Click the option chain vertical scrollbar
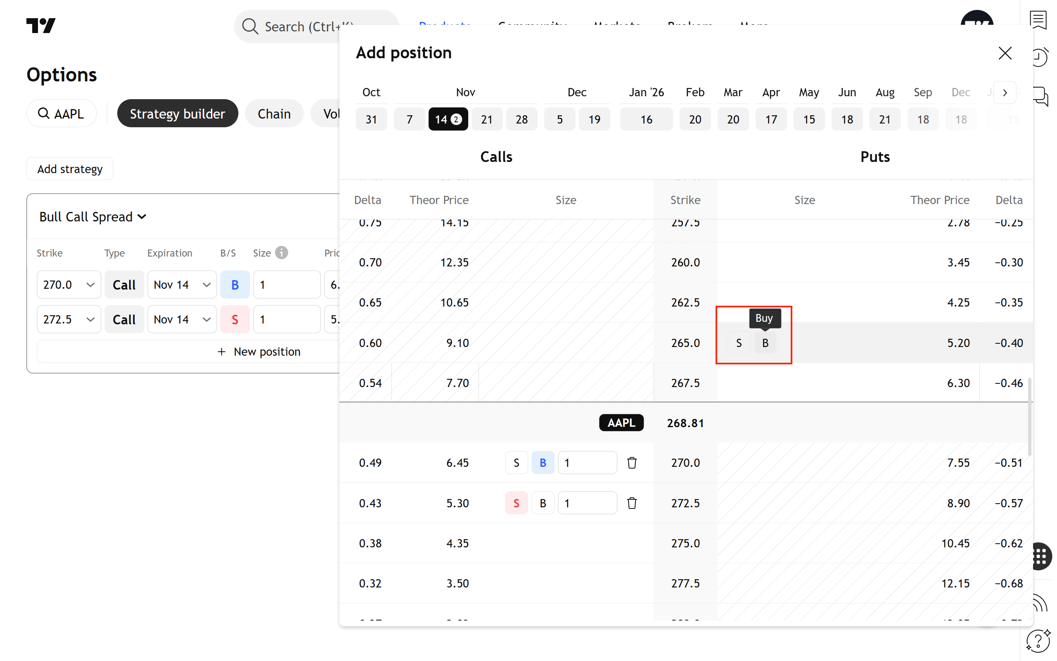1057x661 pixels. point(1029,415)
